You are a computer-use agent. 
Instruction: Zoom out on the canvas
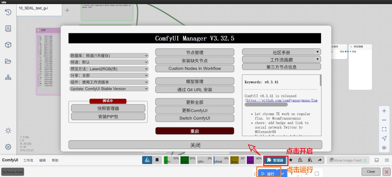[x=384, y=120]
